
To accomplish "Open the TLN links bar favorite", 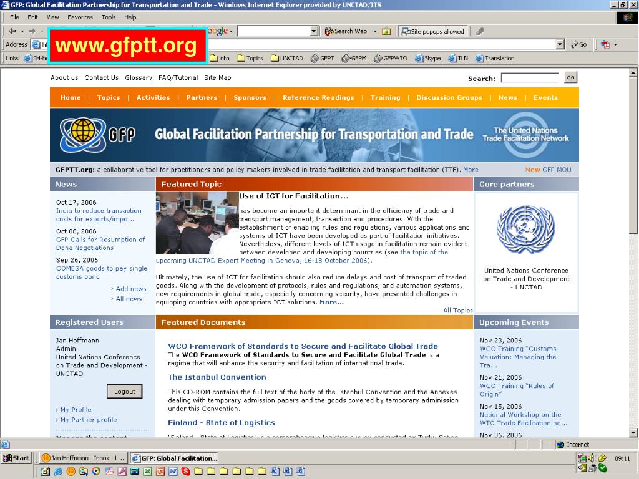I will click(x=457, y=58).
